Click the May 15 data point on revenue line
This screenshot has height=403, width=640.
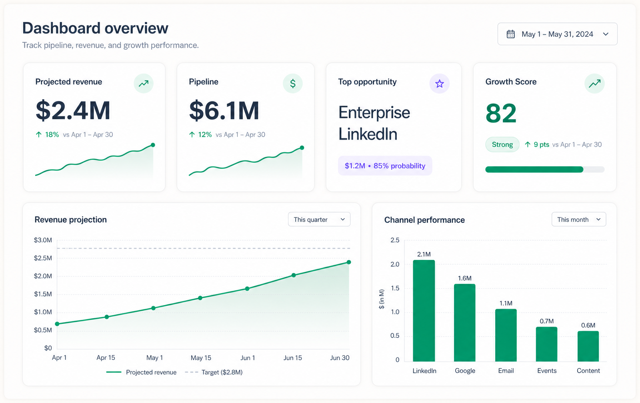(200, 298)
